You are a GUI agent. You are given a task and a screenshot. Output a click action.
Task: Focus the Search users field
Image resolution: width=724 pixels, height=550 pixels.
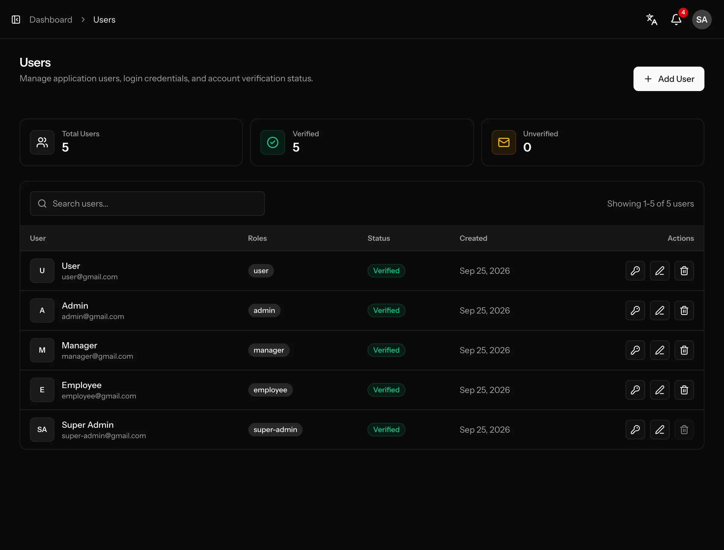pyautogui.click(x=147, y=204)
